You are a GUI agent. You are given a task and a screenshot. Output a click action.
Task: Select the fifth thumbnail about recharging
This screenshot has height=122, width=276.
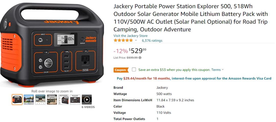[64, 100]
